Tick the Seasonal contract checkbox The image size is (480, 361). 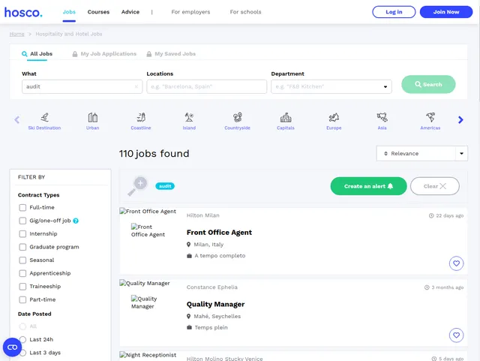pos(22,260)
